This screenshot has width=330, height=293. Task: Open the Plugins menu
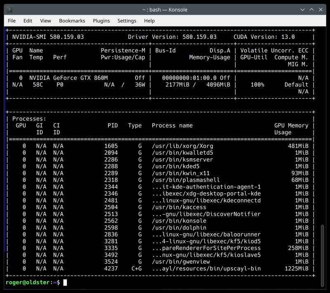tap(101, 21)
